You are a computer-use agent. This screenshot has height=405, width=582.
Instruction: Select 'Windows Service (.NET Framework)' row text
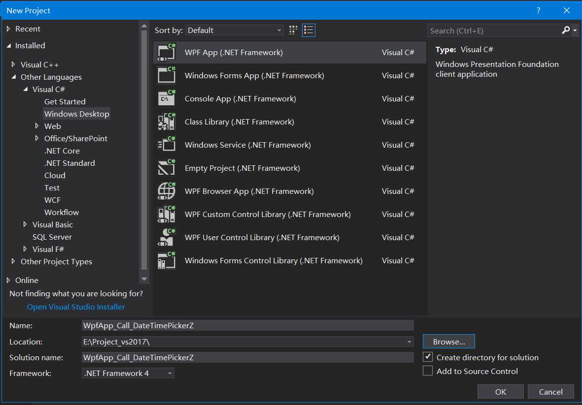tap(247, 145)
